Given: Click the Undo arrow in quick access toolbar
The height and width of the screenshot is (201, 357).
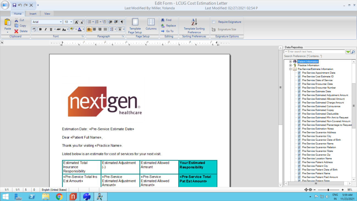Looking at the screenshot, I should coord(20,5).
